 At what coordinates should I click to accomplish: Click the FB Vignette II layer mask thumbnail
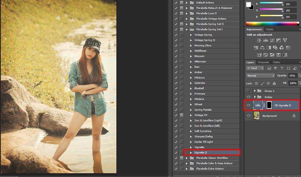(269, 105)
